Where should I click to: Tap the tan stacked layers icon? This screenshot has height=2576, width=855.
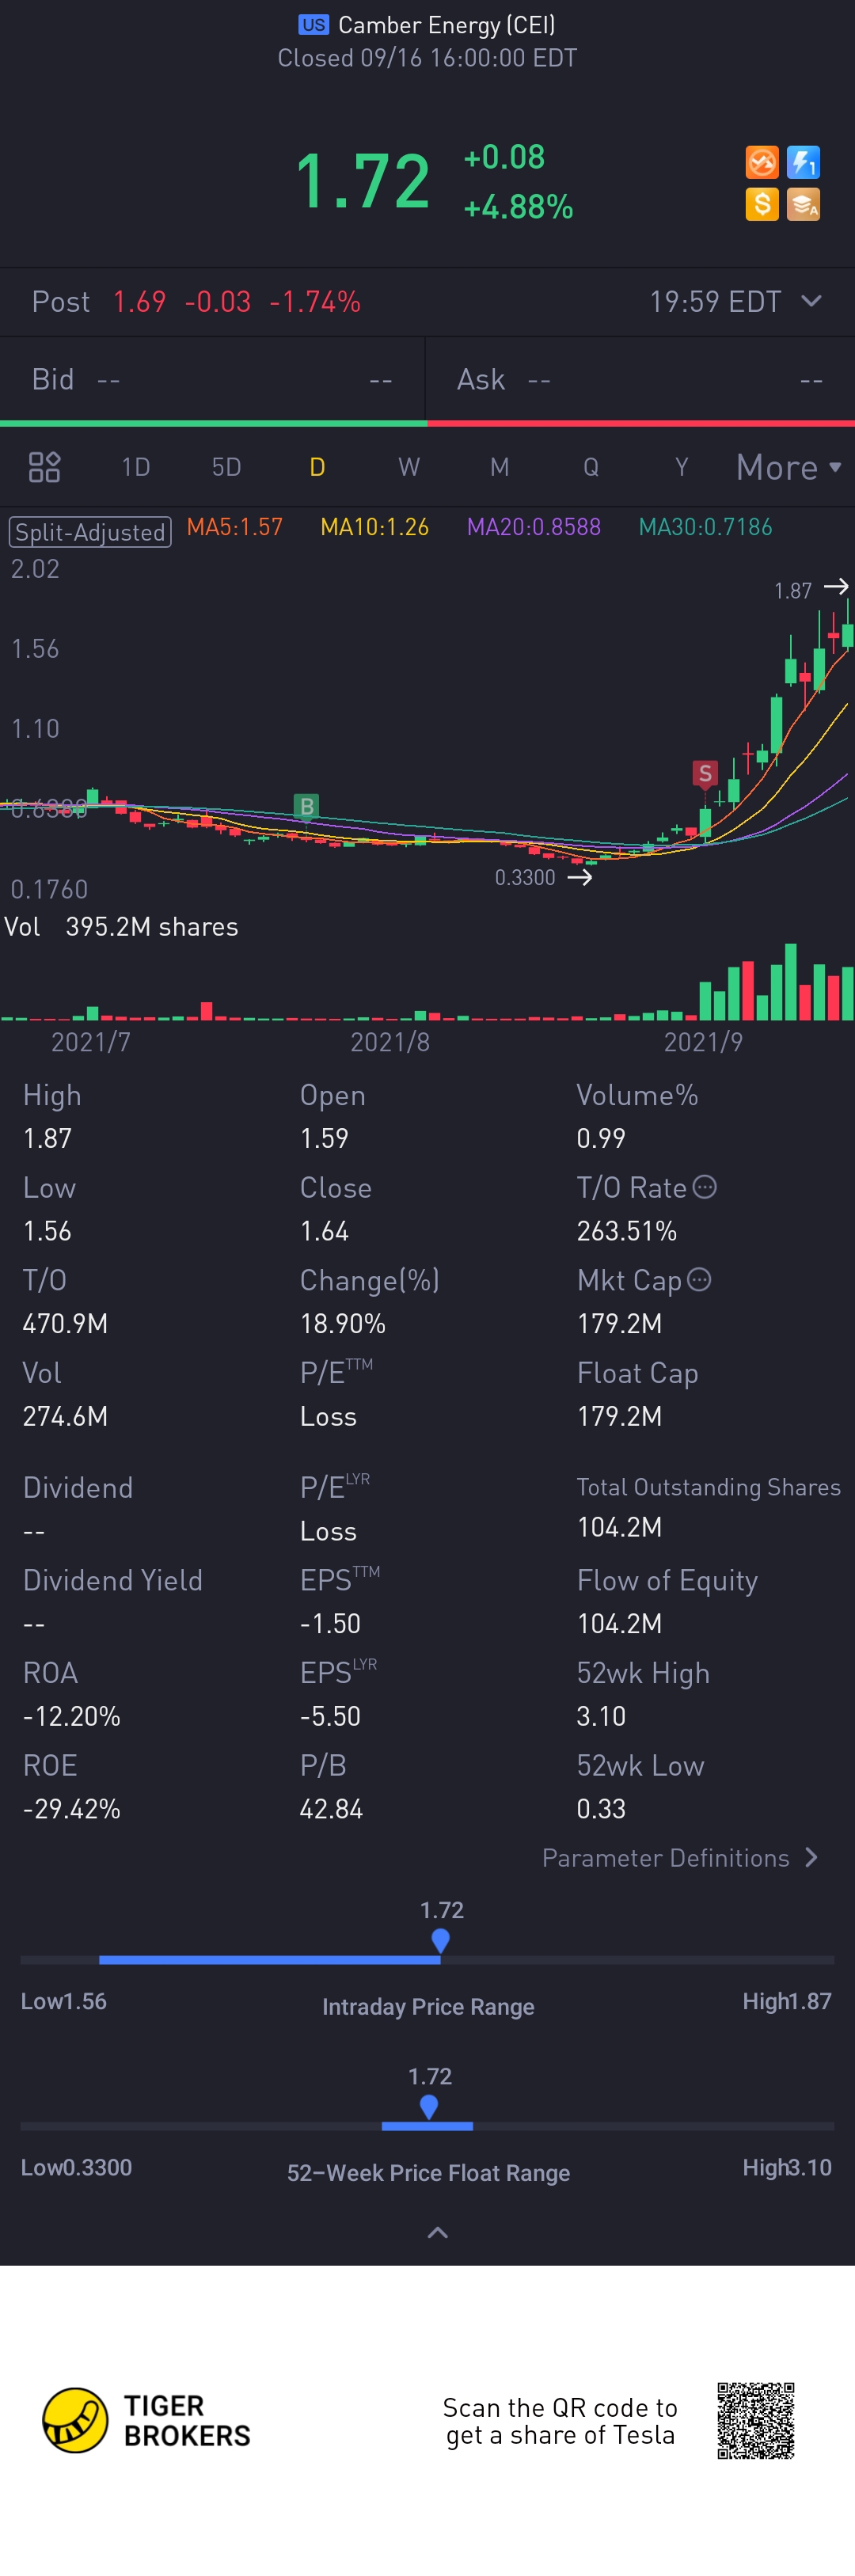[x=803, y=204]
